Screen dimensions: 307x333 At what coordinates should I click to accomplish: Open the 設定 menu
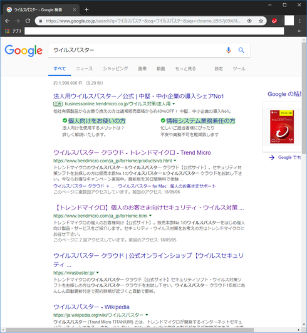point(219,68)
